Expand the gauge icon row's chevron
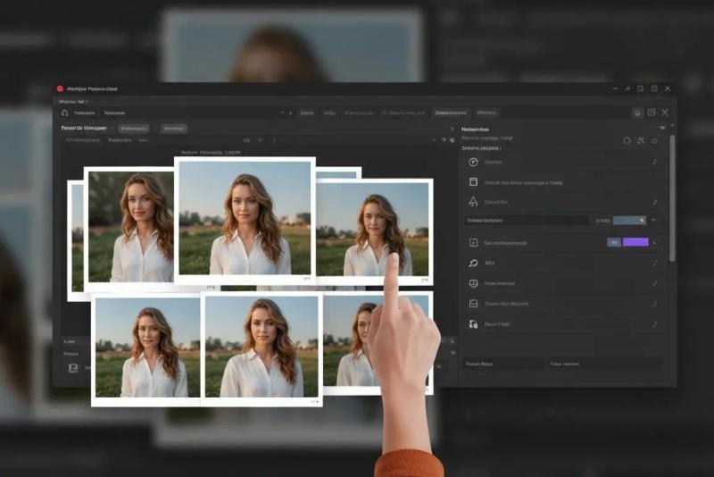This screenshot has height=477, width=714. 655,162
